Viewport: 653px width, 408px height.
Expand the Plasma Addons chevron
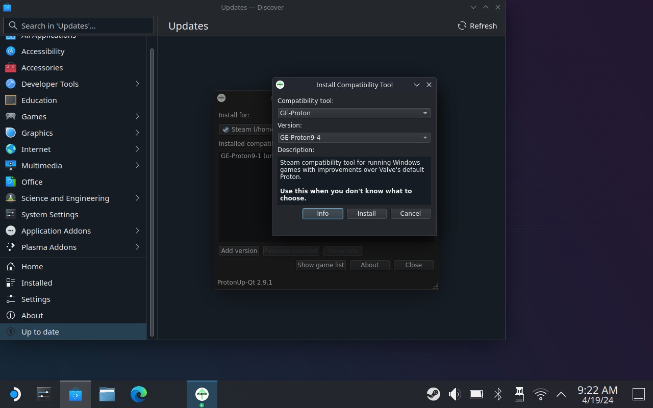click(137, 247)
